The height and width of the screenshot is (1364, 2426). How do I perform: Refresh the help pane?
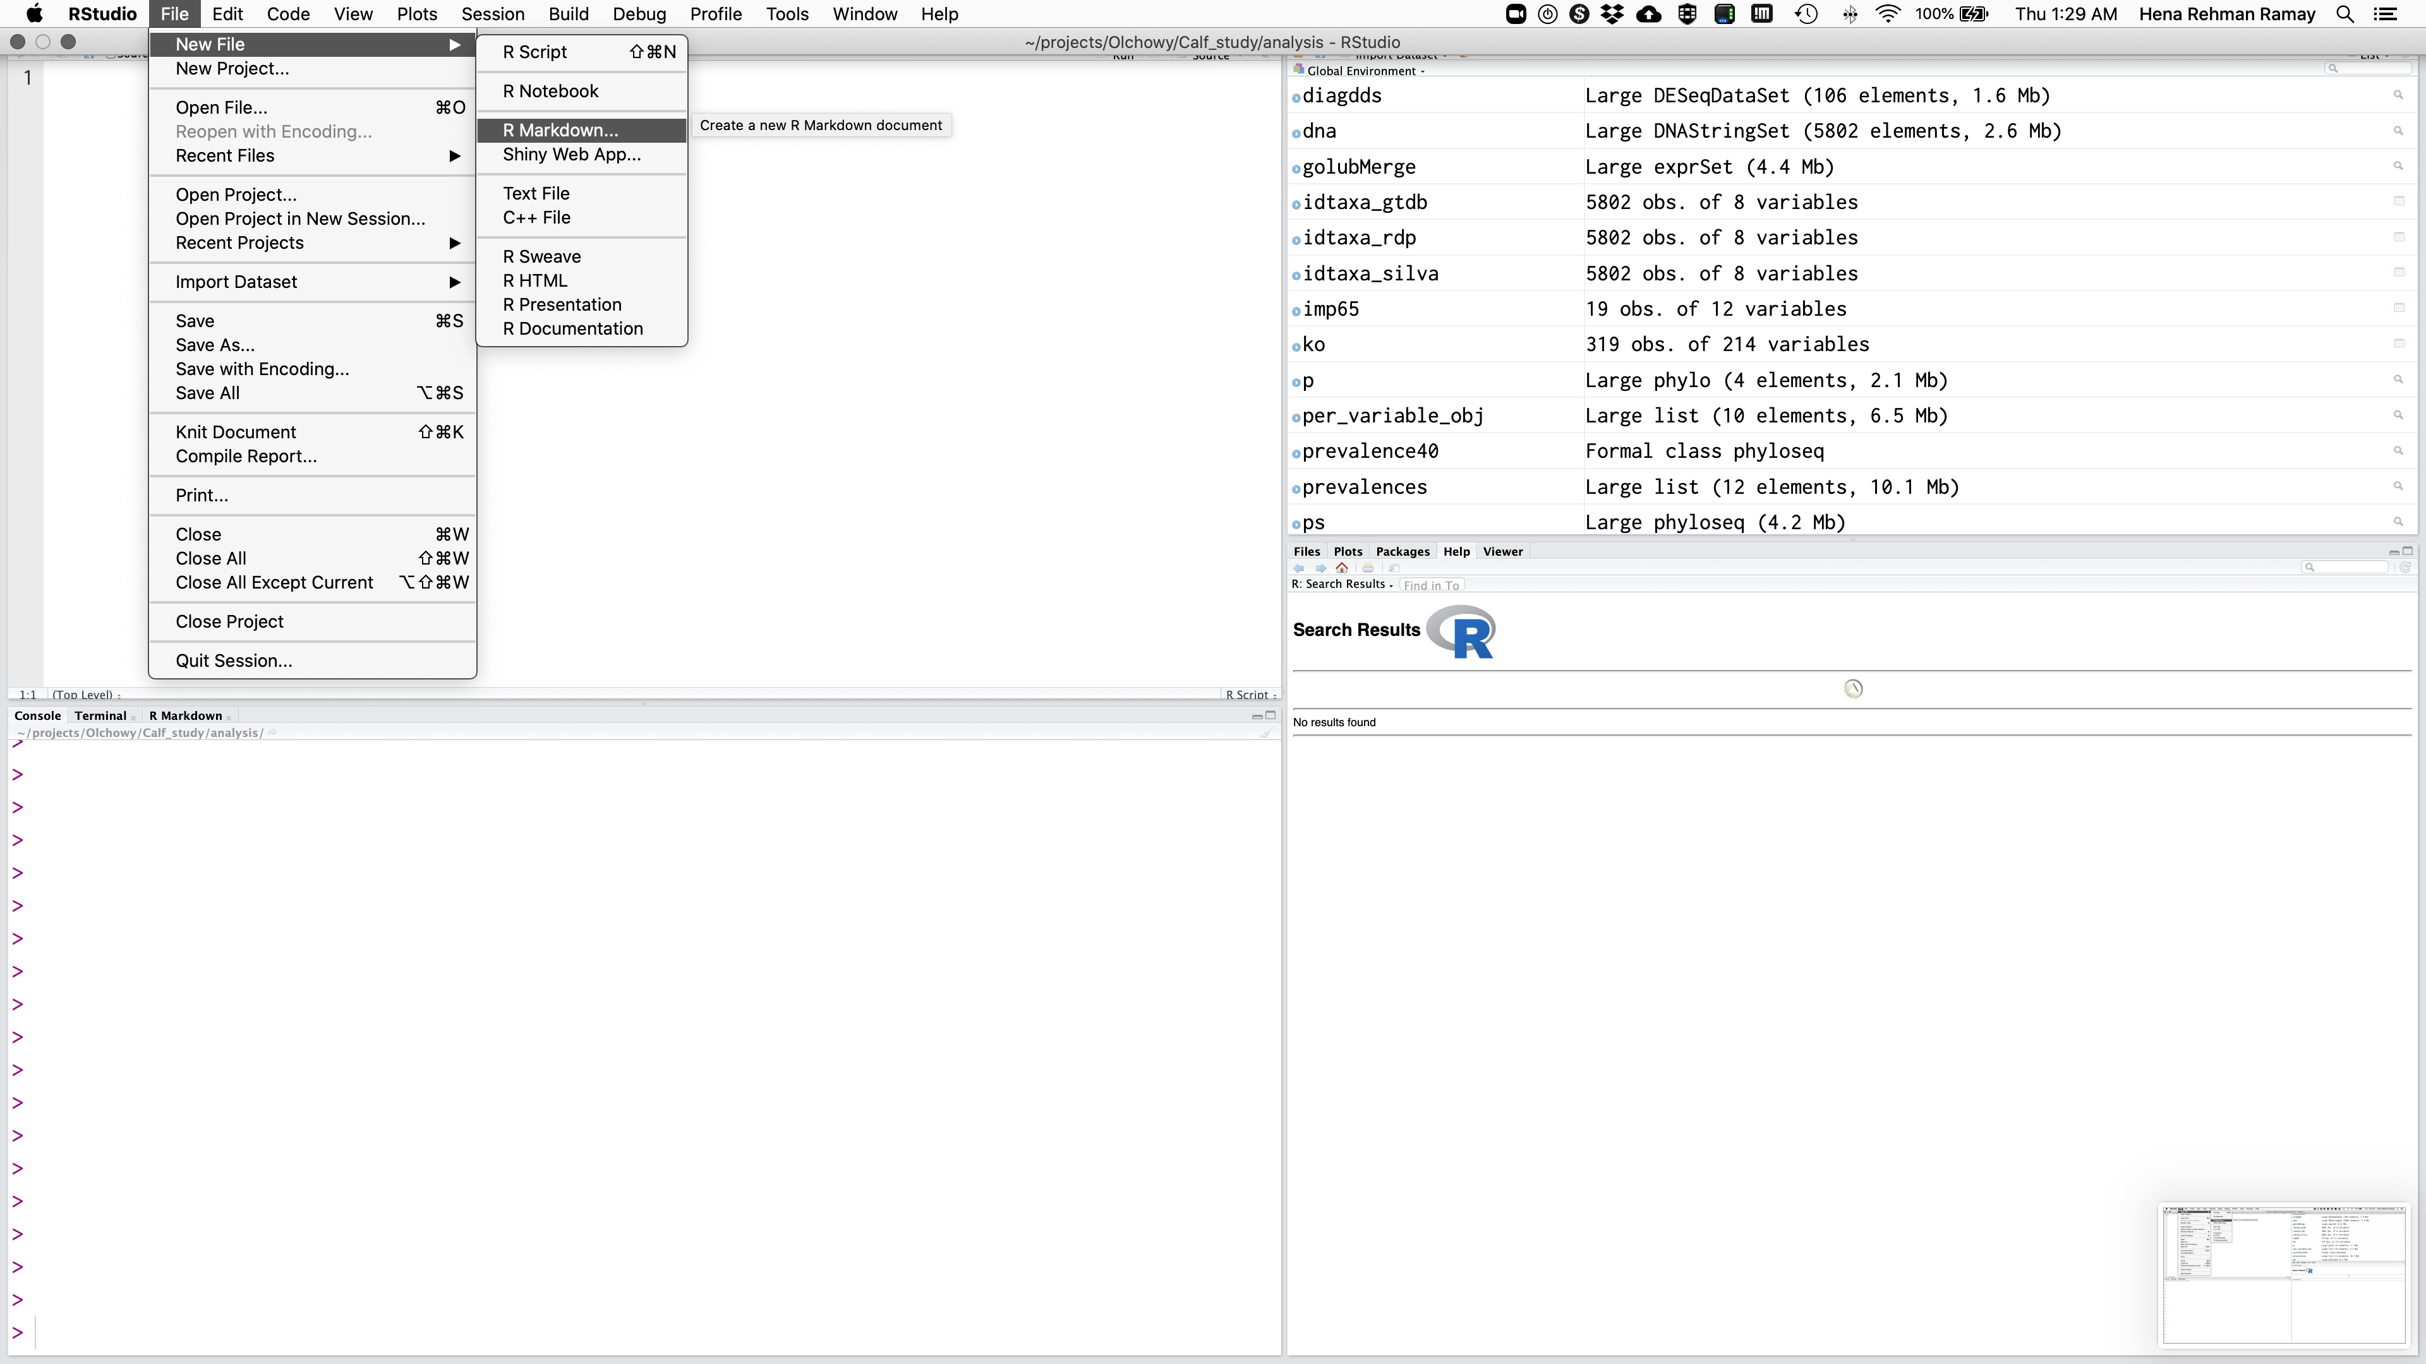2405,568
